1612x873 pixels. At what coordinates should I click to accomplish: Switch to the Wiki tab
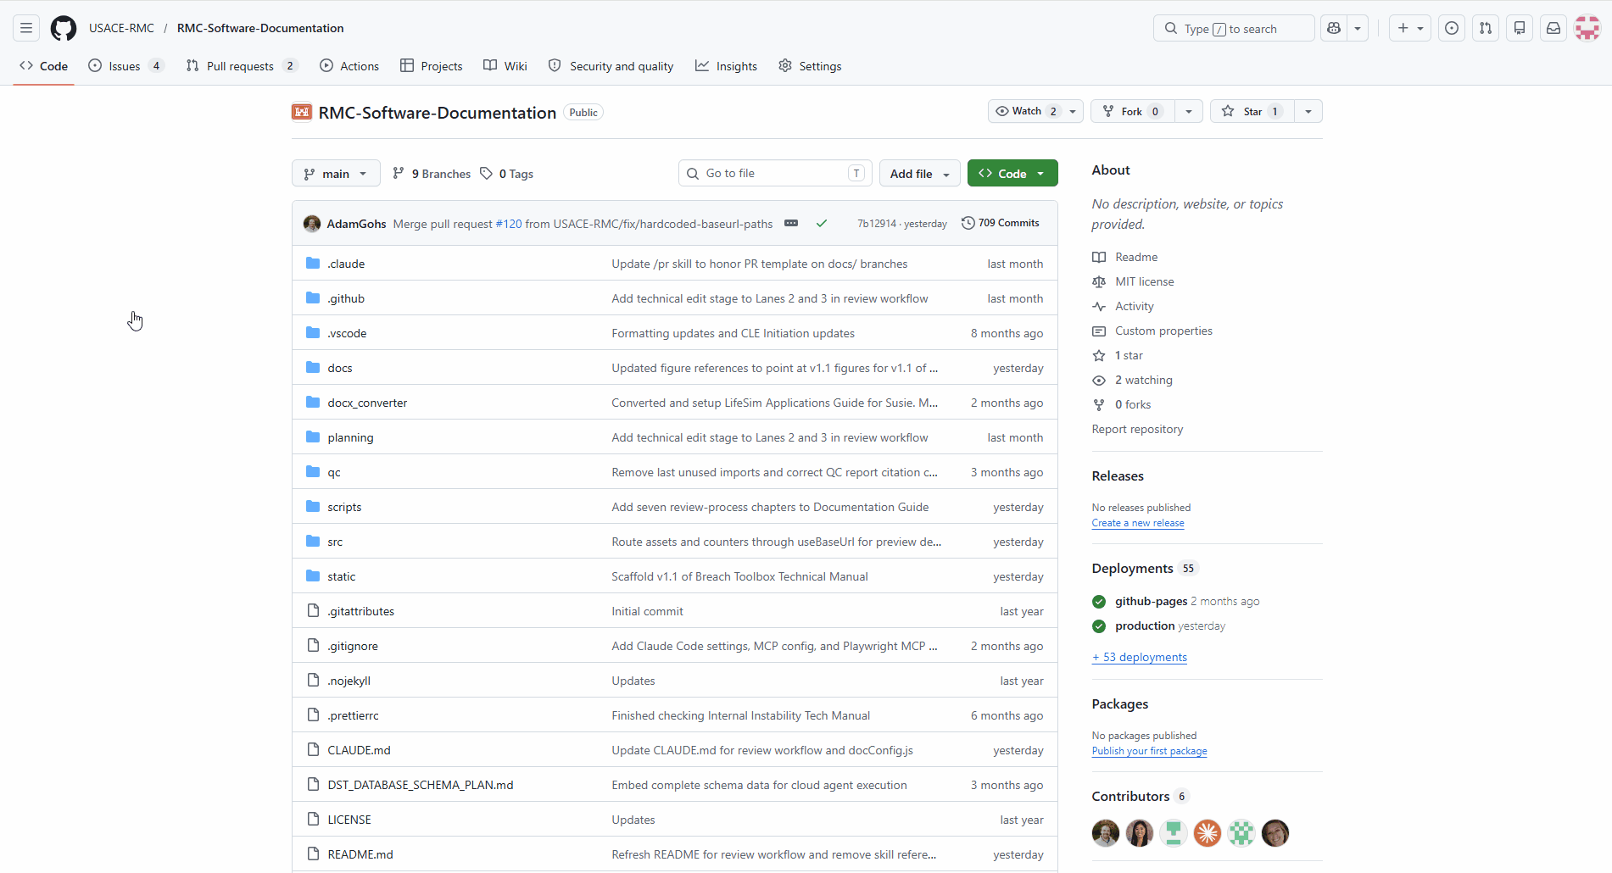tap(505, 66)
